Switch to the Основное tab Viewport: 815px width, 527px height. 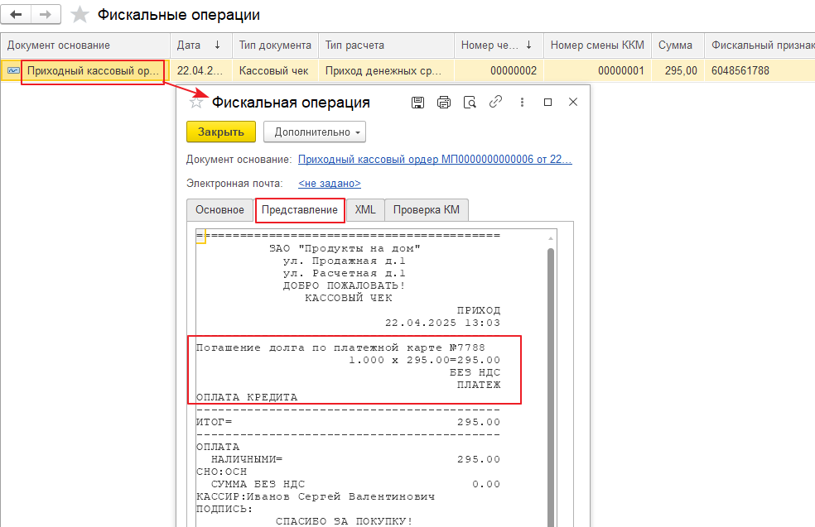pyautogui.click(x=219, y=210)
